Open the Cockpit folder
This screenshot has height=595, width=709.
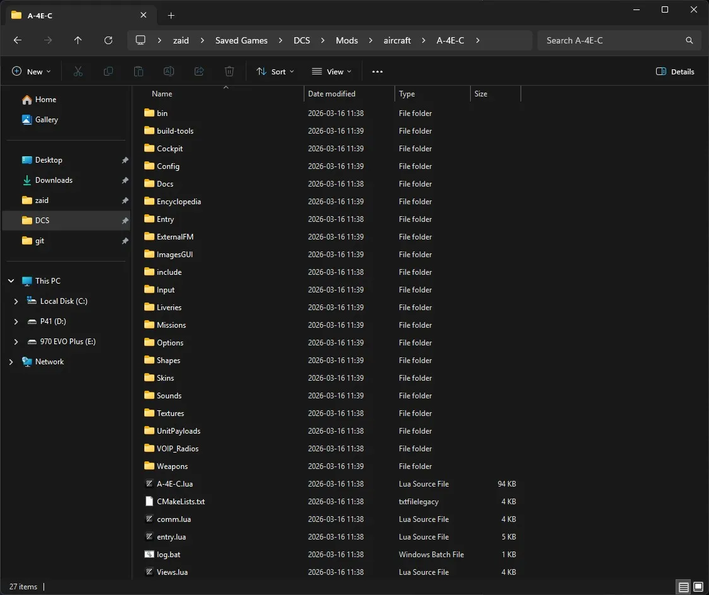(170, 148)
